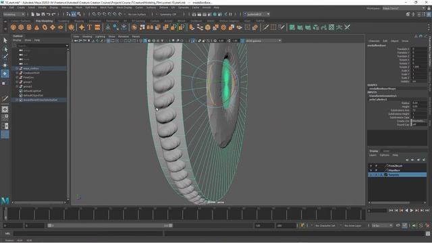
Task: Click the Layers menu in the Layer Editor
Action: [373, 155]
